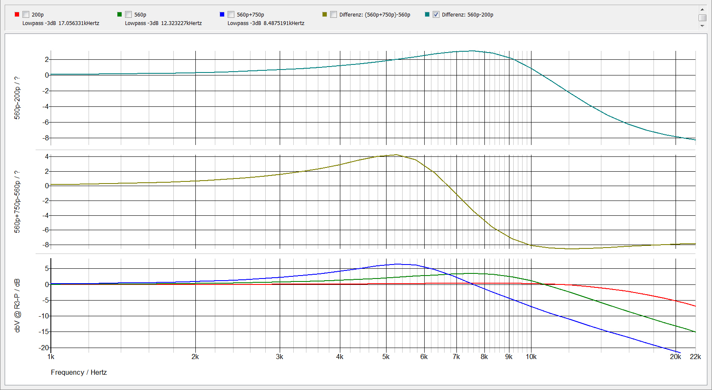Click the dbV @ R3-P / dB axis label
712x390 pixels.
click(x=17, y=305)
